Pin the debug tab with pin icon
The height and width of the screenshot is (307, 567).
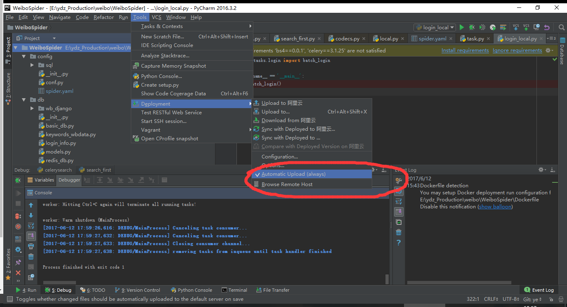click(18, 262)
